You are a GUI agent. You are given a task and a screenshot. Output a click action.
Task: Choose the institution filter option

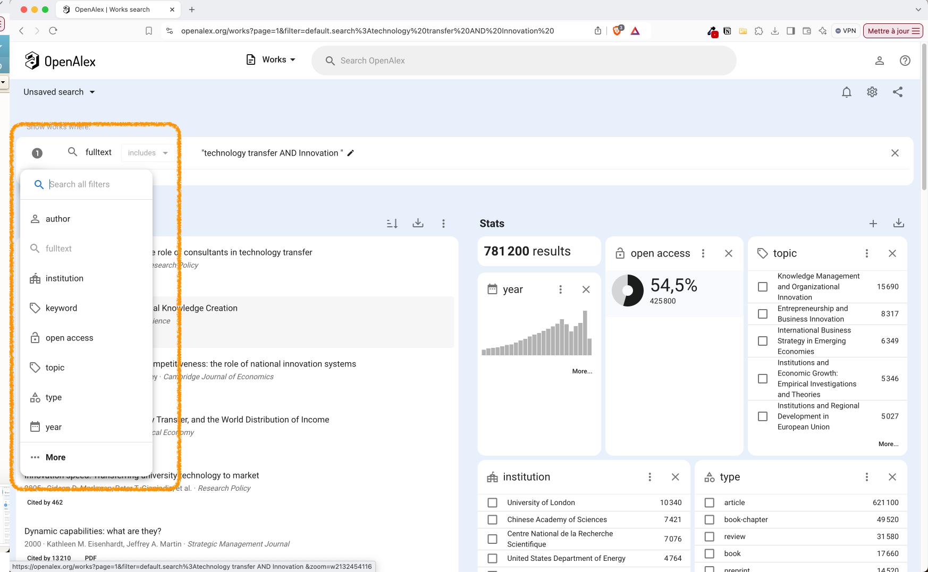pos(64,278)
